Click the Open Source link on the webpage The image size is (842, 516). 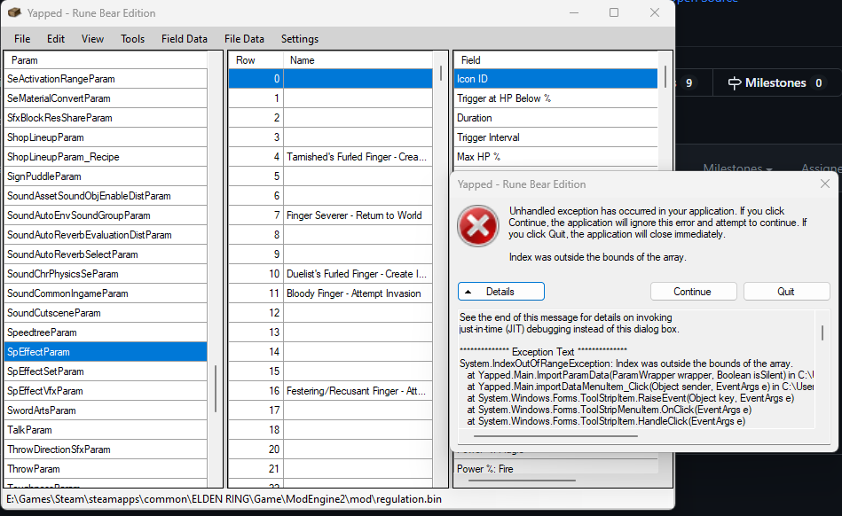click(x=705, y=3)
